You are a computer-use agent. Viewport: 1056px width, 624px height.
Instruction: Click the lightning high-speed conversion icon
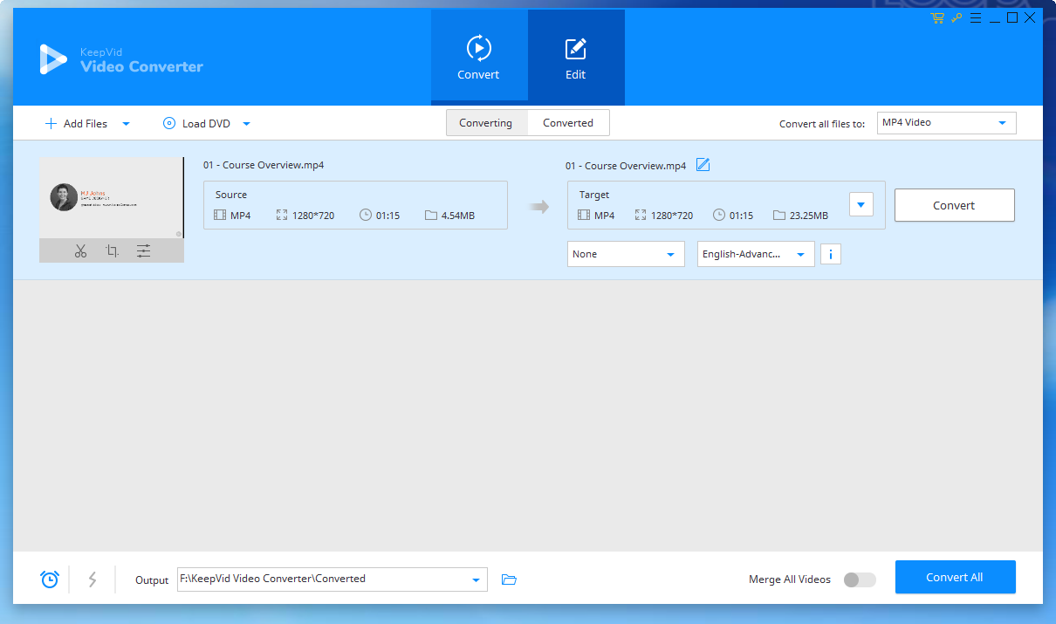click(93, 579)
